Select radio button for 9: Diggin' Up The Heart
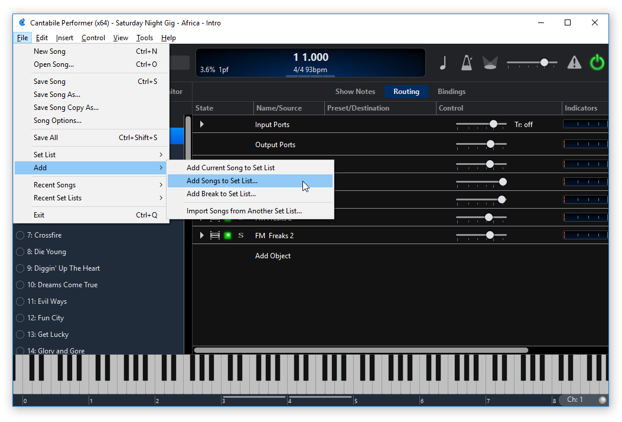622x422 pixels. coord(20,268)
